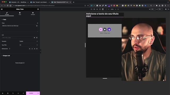Viewport: 170px width, 95px height.
Task: Select widescreen device in responsive bar
Action: 91,9
